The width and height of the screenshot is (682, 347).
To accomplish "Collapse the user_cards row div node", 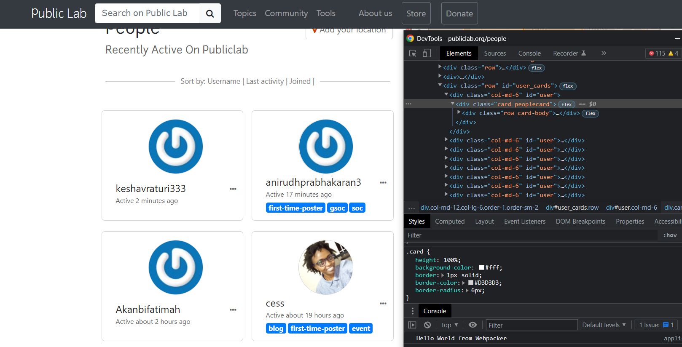I will click(440, 85).
